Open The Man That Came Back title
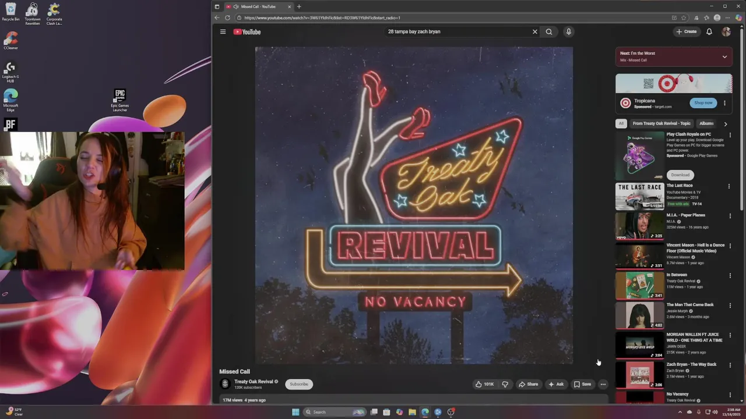This screenshot has width=746, height=419. click(690, 305)
